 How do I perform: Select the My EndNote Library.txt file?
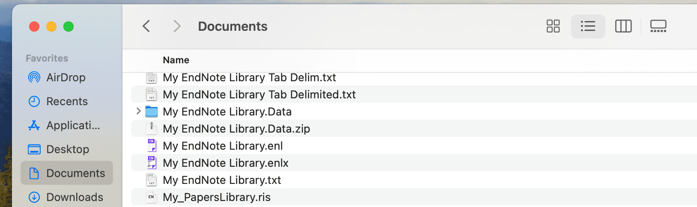pos(414,180)
